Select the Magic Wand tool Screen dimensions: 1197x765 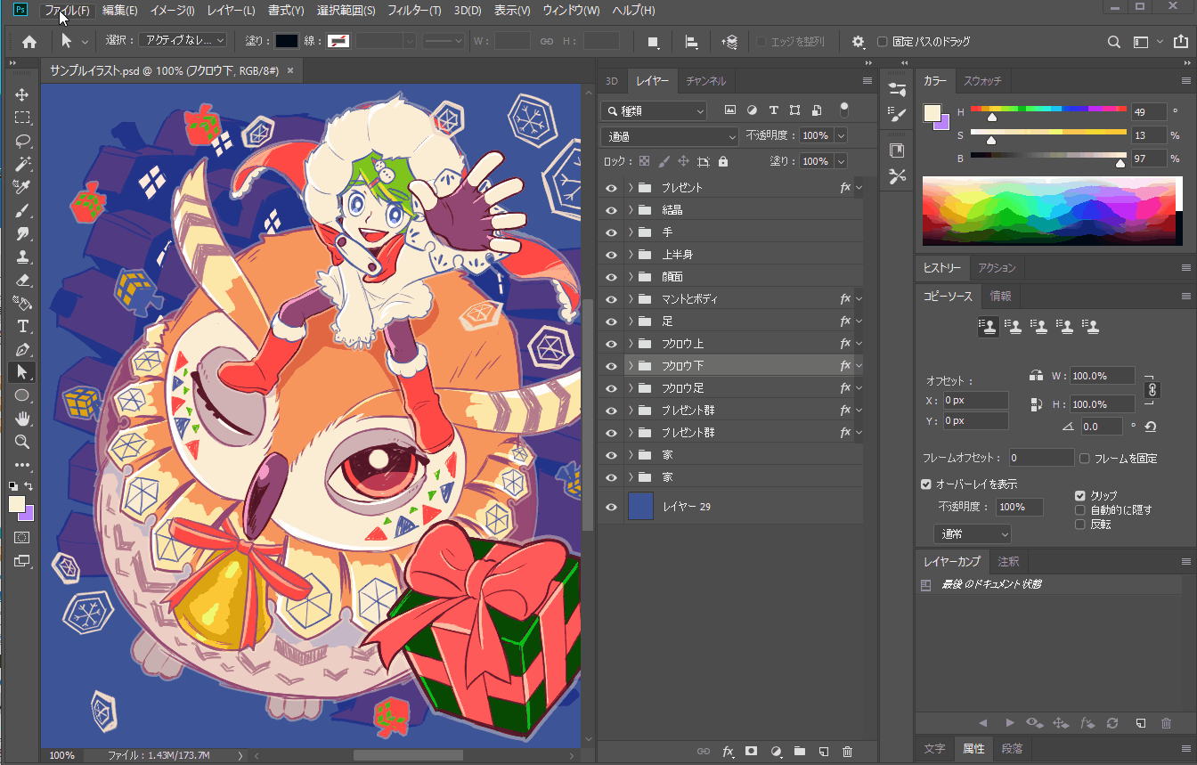(22, 164)
